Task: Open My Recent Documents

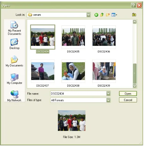Action: [15, 28]
